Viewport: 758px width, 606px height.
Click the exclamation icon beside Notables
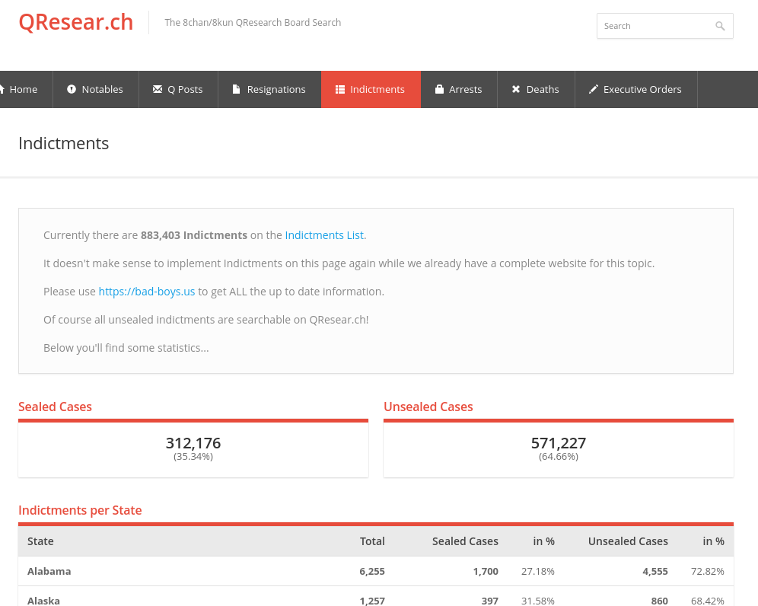(x=72, y=89)
